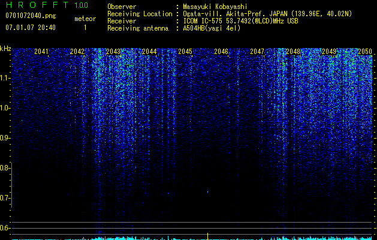Click the Receiving antenna label
Image resolution: width=377 pixels, height=240 pixels.
(138, 28)
